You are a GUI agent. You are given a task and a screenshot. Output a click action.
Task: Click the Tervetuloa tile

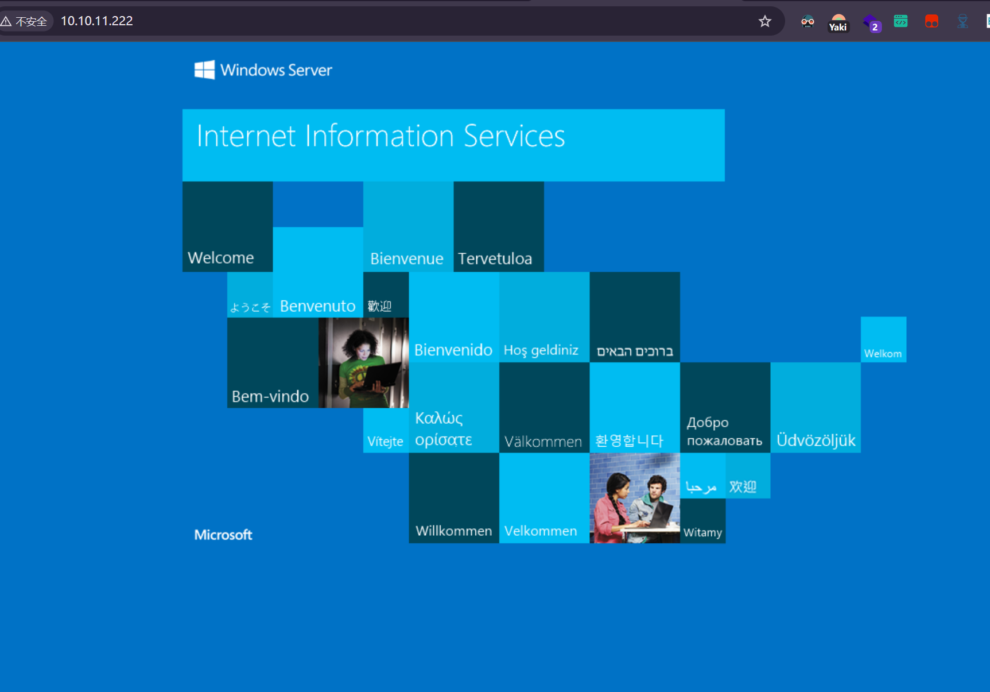[498, 226]
